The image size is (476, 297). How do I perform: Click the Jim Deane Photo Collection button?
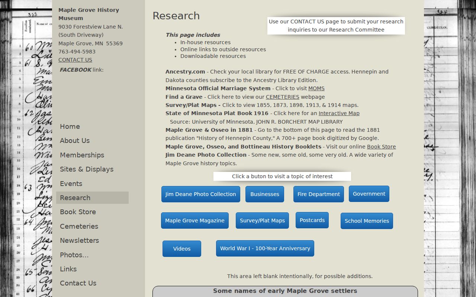201,194
